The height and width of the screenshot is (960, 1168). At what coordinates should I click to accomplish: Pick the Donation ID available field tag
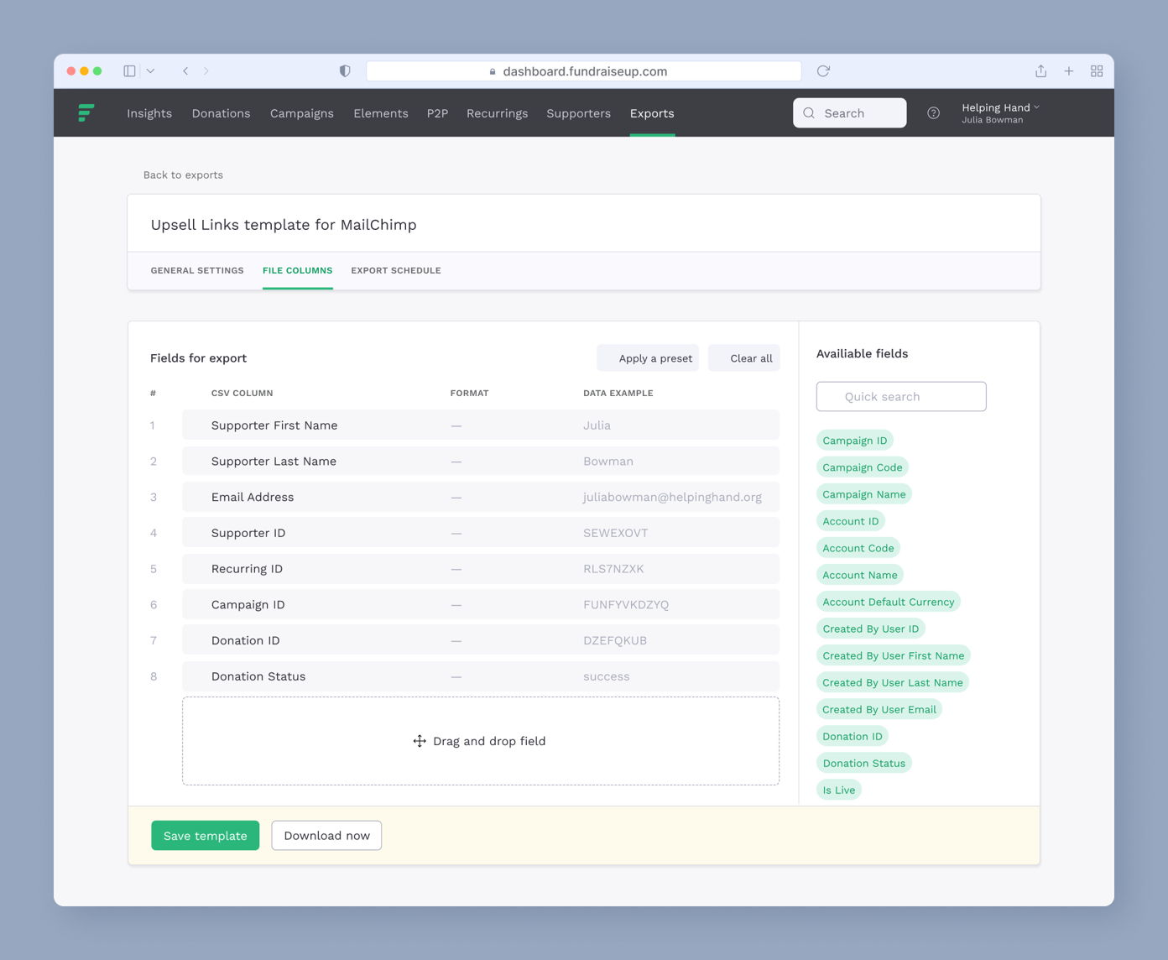coord(853,736)
